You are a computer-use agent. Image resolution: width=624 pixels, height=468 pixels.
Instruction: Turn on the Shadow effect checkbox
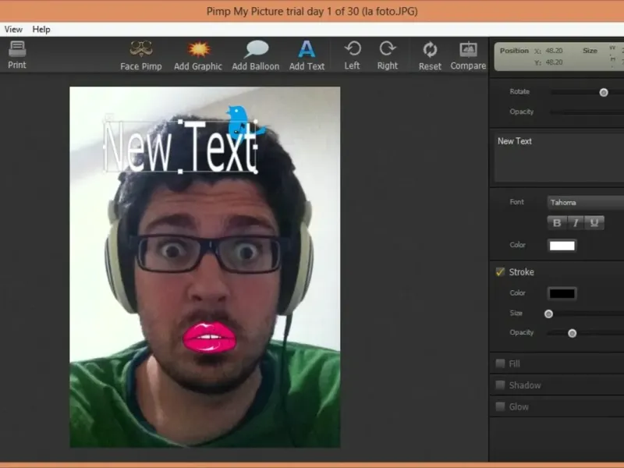point(501,385)
